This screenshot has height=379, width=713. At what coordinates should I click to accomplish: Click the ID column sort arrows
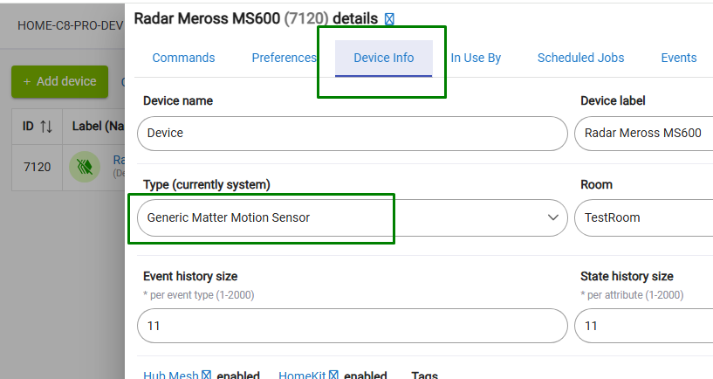click(x=47, y=127)
